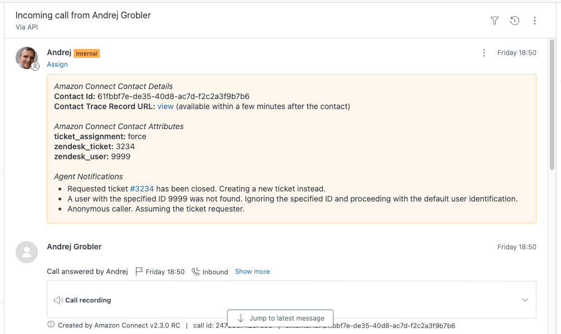The image size is (561, 334).
Task: Click the speaker icon beside Call recording
Action: tap(58, 300)
